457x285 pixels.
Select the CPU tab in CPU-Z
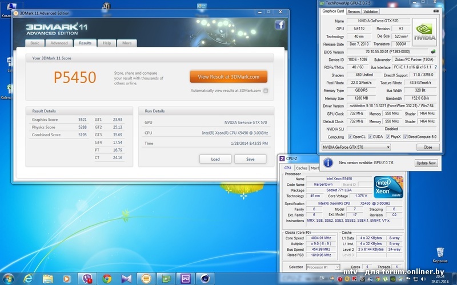click(x=288, y=168)
